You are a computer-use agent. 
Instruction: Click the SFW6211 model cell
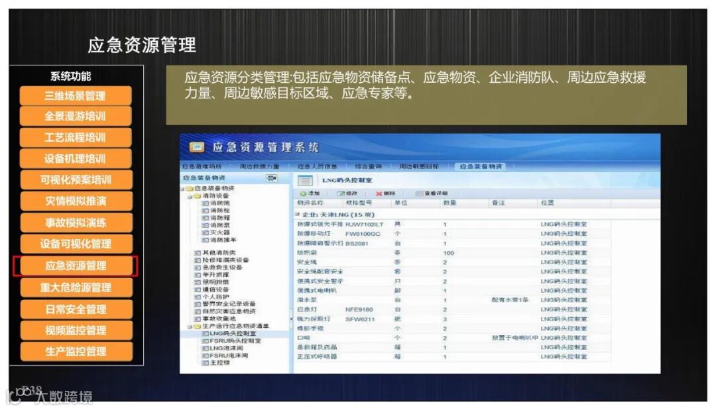360,319
